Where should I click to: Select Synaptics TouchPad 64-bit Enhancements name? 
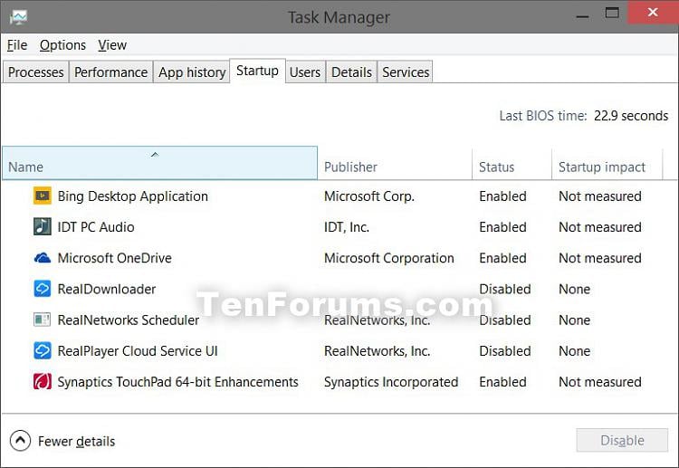178,382
